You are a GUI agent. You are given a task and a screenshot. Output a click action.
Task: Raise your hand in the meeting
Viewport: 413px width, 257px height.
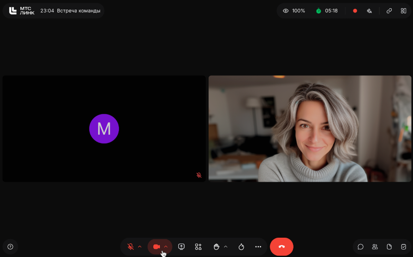216,247
